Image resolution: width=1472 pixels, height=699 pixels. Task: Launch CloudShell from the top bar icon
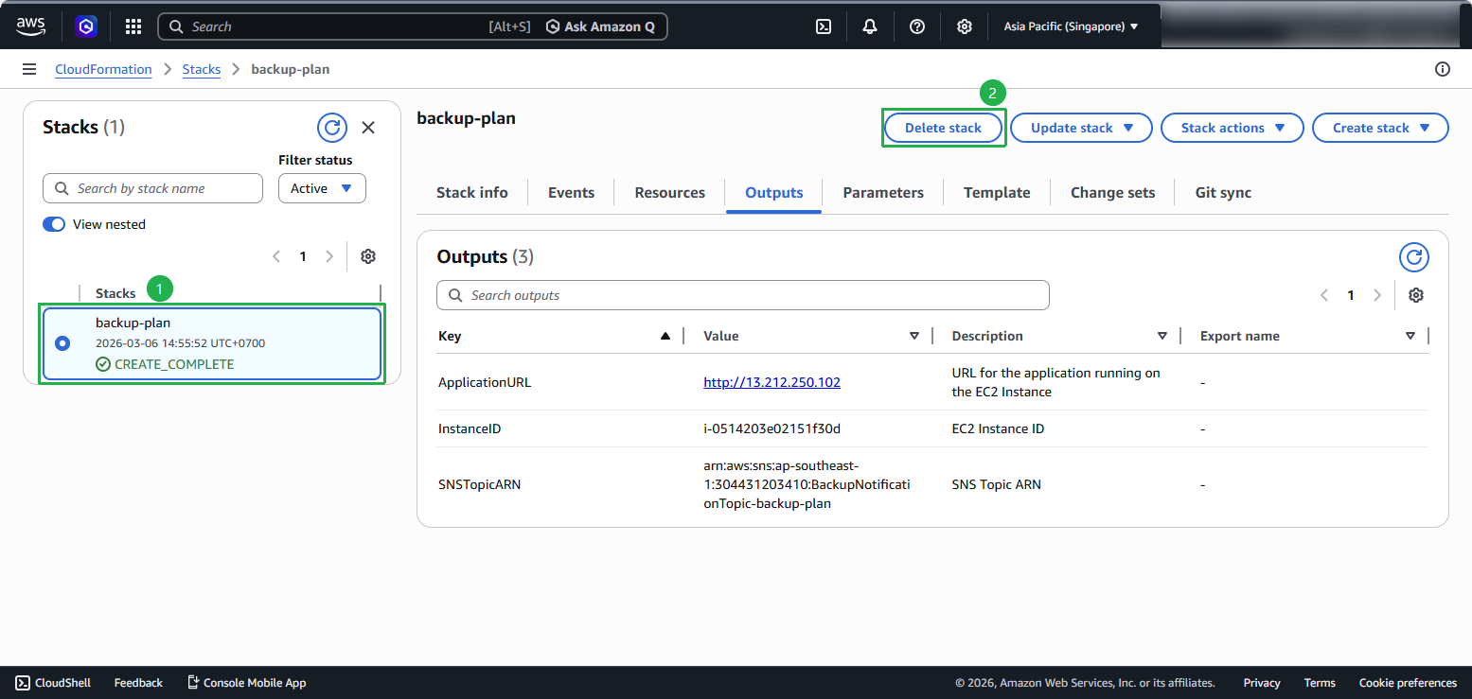point(824,26)
